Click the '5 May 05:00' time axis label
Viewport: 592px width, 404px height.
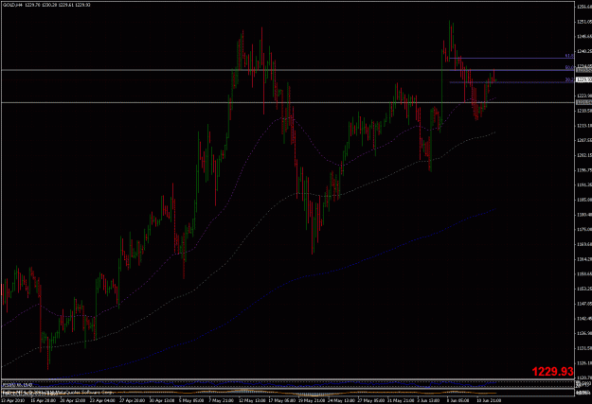pyautogui.click(x=191, y=400)
